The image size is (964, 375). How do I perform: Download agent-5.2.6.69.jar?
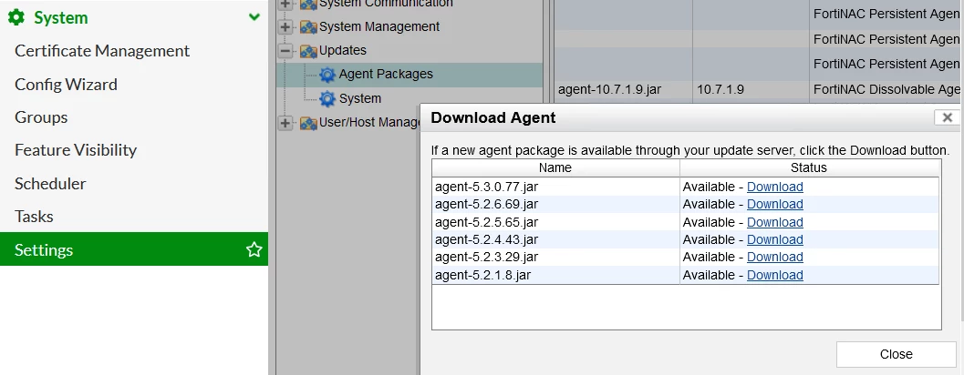coord(774,205)
